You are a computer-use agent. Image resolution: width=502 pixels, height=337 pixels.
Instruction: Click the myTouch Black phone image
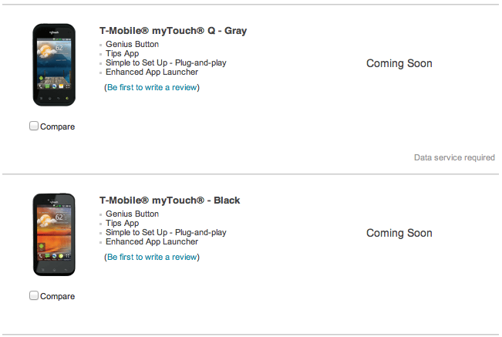53,234
